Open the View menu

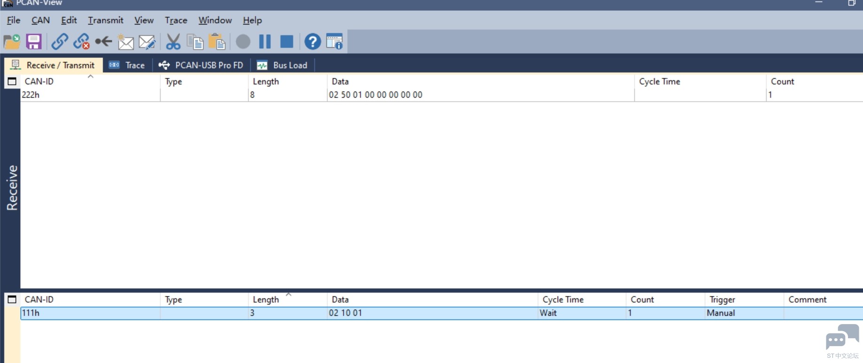pyautogui.click(x=144, y=20)
